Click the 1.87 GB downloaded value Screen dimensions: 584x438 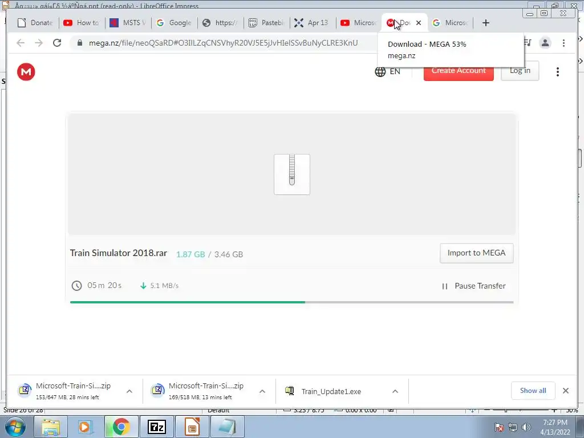(x=190, y=254)
